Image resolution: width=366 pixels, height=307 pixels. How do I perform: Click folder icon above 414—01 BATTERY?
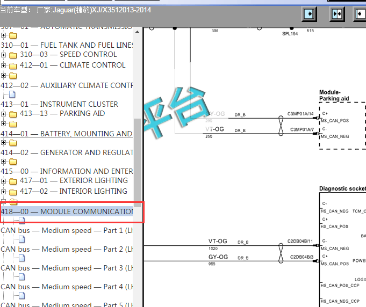click(x=13, y=124)
